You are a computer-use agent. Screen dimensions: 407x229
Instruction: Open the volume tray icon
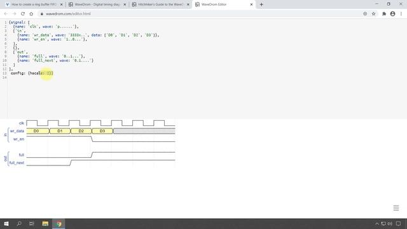click(390, 223)
